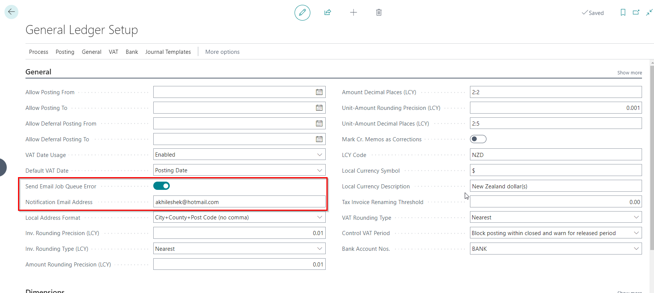Open calendar picker for Allow Posting From
The width and height of the screenshot is (654, 293).
tap(319, 92)
